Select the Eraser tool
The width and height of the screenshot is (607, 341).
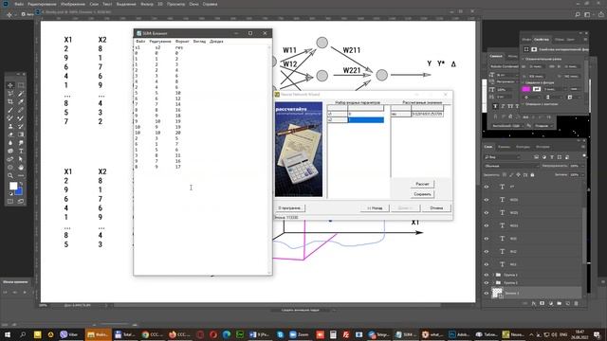[x=10, y=135]
